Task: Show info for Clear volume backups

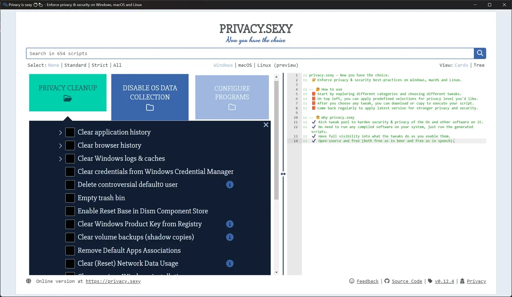Action: click(230, 237)
